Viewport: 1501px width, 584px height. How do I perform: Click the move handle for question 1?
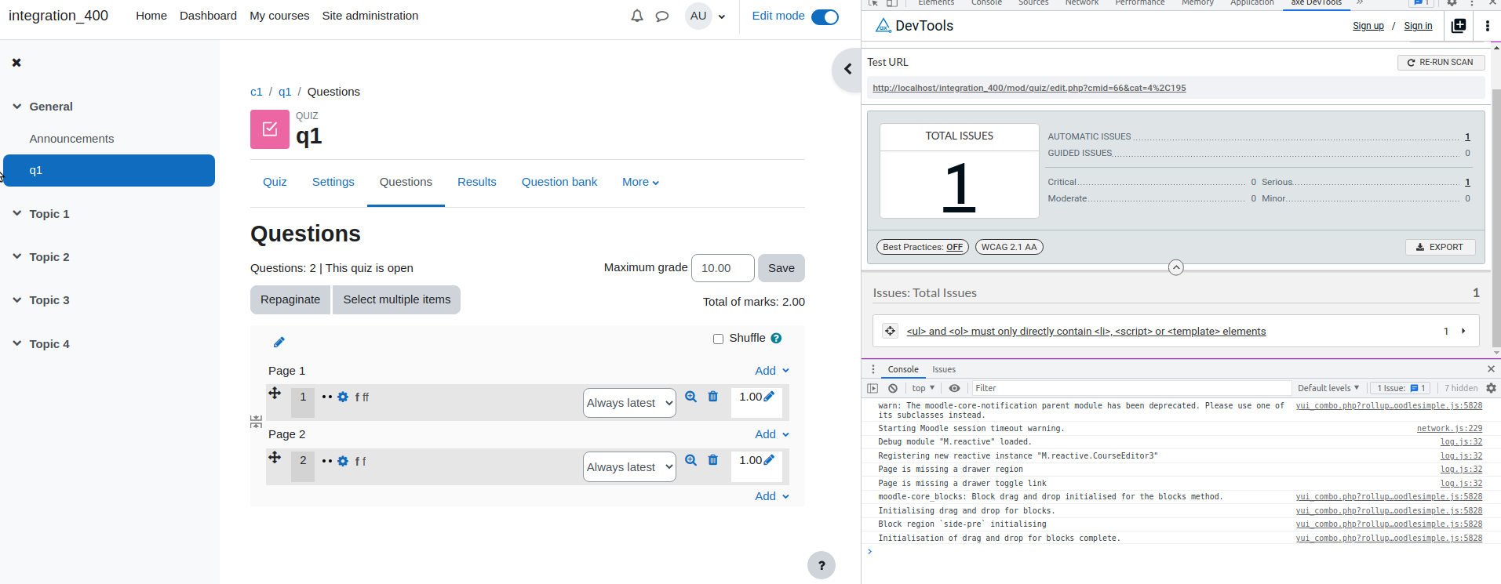[x=275, y=394]
